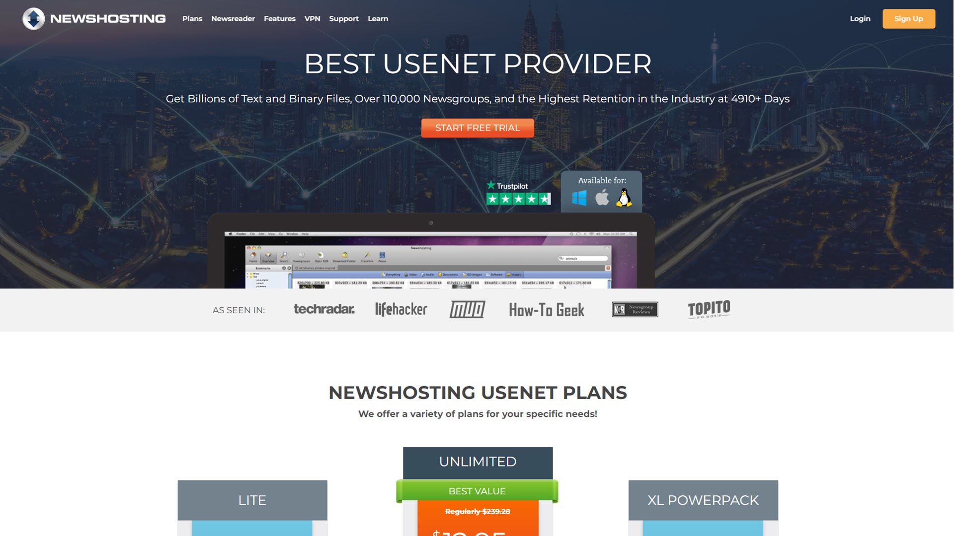
Task: Click the Learn navigation item
Action: [x=378, y=18]
